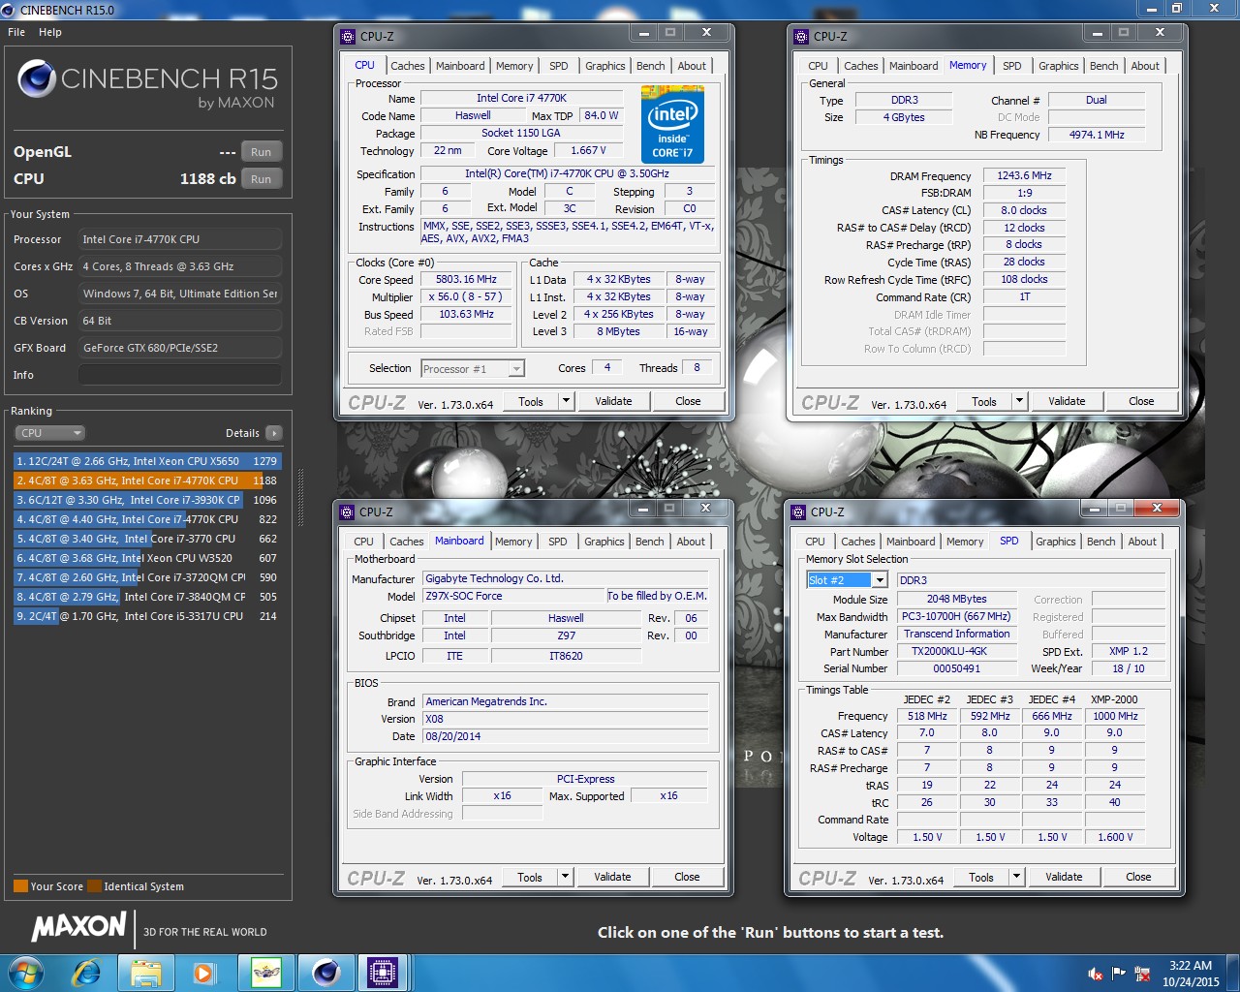Expand Tools arrow in the CPU window
Image resolution: width=1240 pixels, height=992 pixels.
[x=567, y=401]
